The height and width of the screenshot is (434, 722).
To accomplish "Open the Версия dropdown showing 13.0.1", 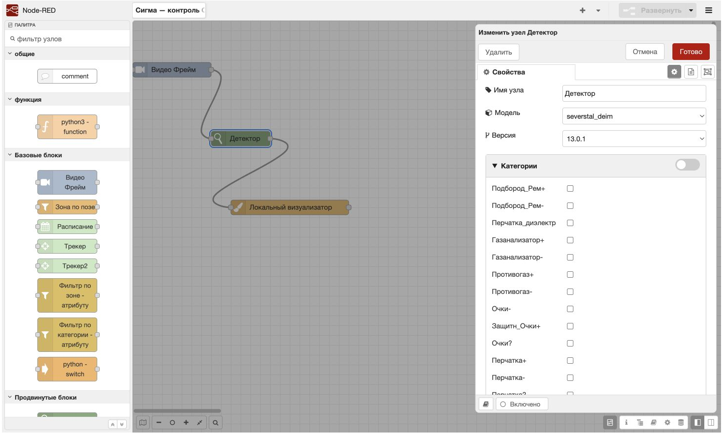I will (x=634, y=139).
